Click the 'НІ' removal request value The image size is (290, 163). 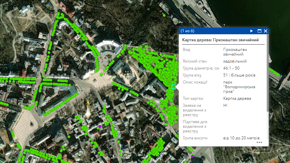(225, 105)
